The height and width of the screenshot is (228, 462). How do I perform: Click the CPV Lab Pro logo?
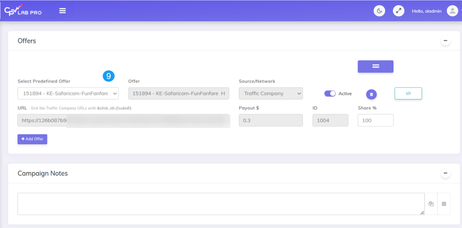23,11
